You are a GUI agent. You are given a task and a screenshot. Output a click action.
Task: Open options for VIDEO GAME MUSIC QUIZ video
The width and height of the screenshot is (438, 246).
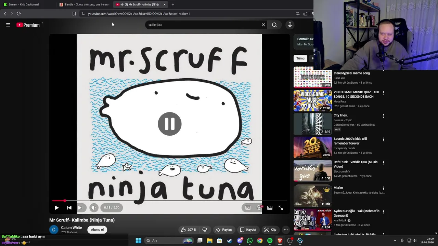[x=383, y=93]
